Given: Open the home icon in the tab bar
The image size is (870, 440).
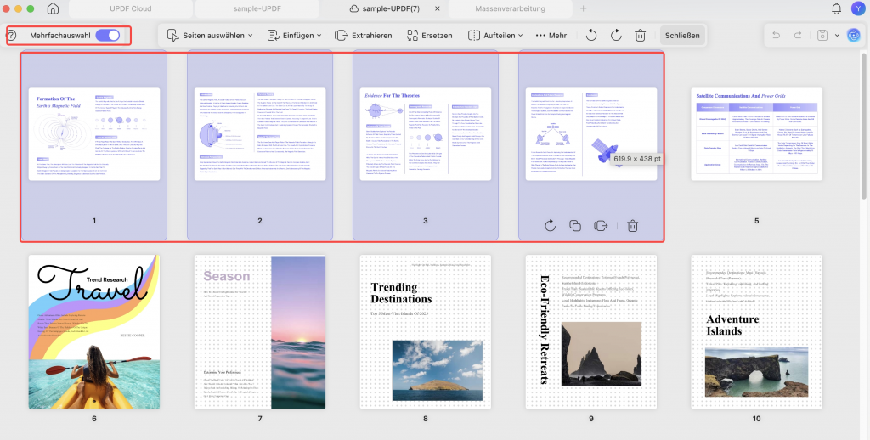Looking at the screenshot, I should pyautogui.click(x=53, y=8).
